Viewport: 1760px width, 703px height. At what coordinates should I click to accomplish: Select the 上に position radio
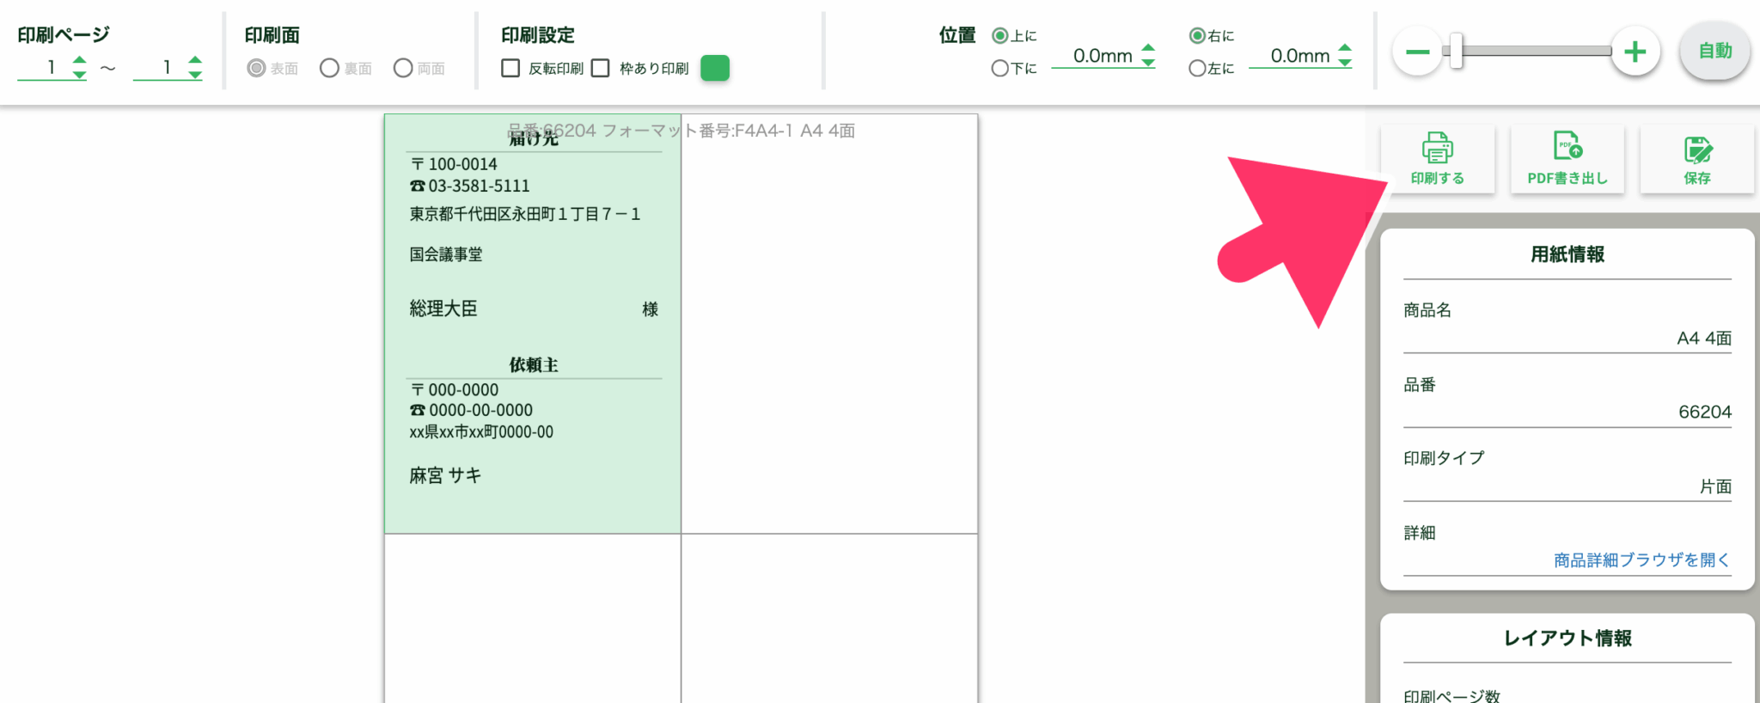click(x=999, y=35)
